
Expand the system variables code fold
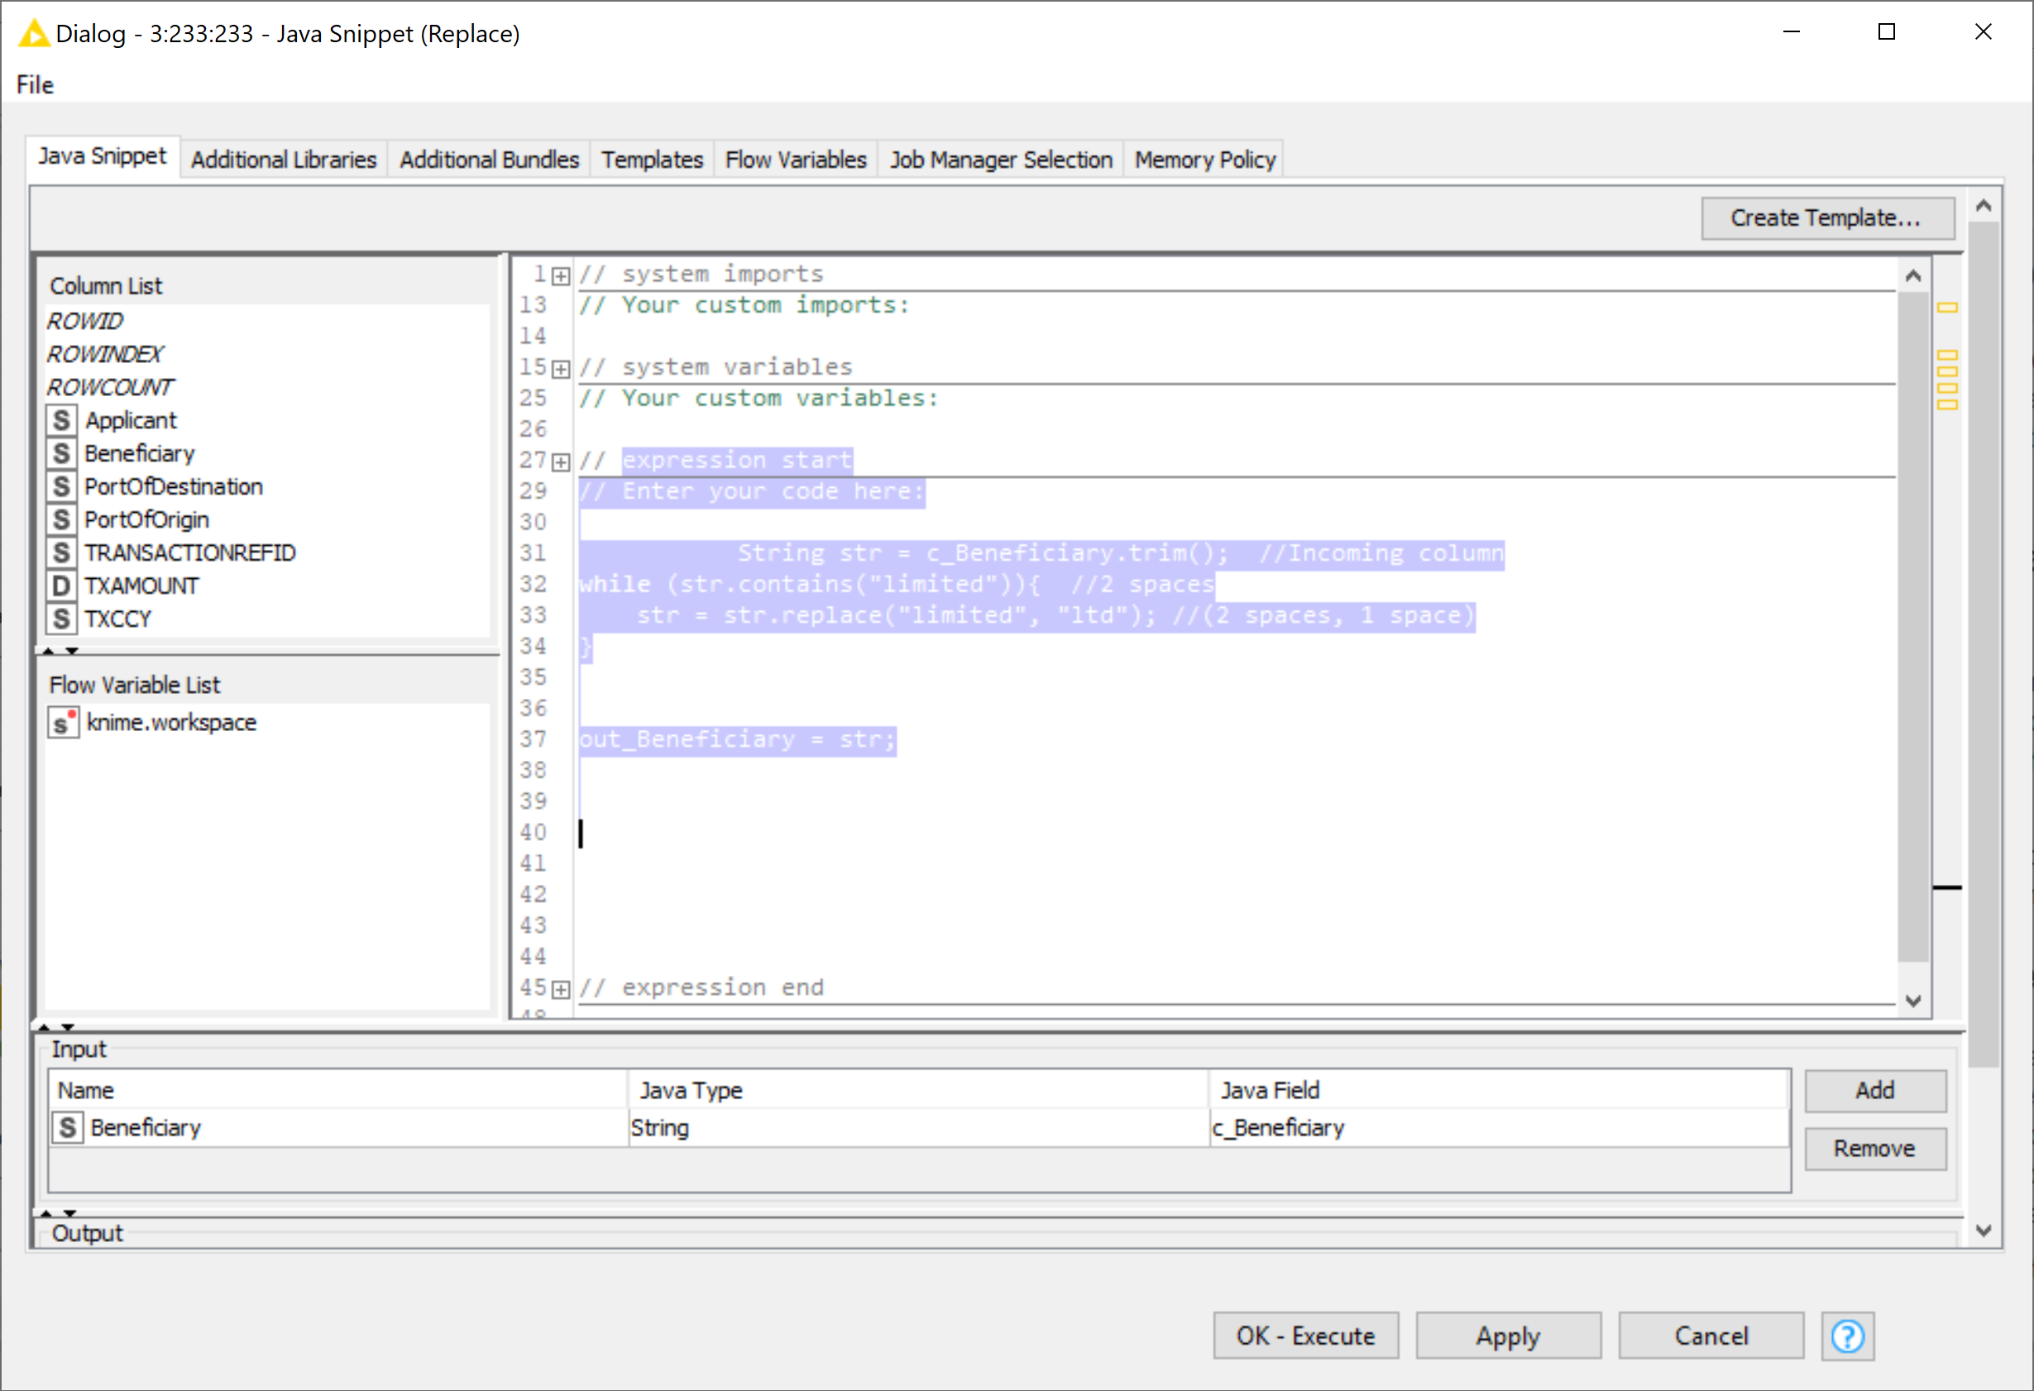click(x=561, y=369)
